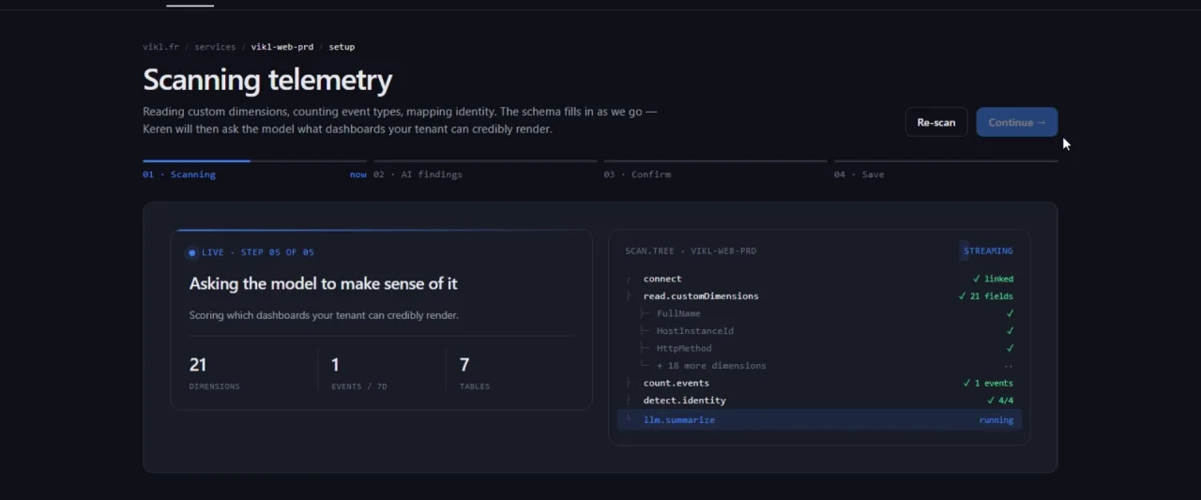Expand the + 18 more dimensions row
Image resolution: width=1201 pixels, height=500 pixels.
pyautogui.click(x=819, y=366)
